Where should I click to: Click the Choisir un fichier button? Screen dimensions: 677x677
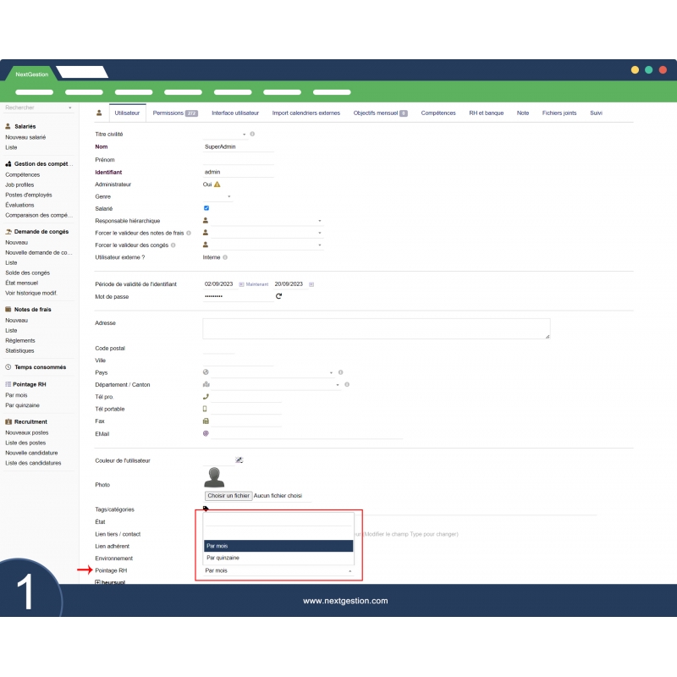[227, 496]
